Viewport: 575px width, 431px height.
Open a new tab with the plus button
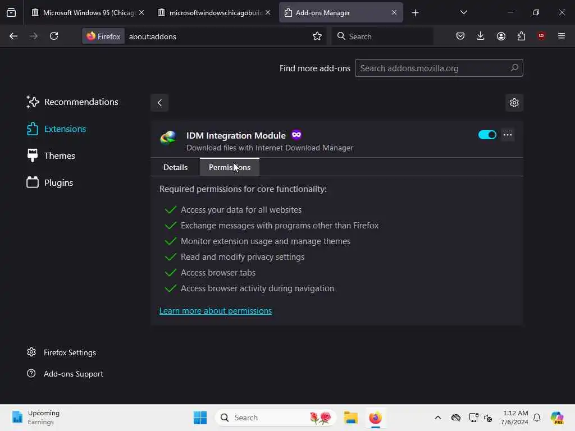[x=415, y=13]
